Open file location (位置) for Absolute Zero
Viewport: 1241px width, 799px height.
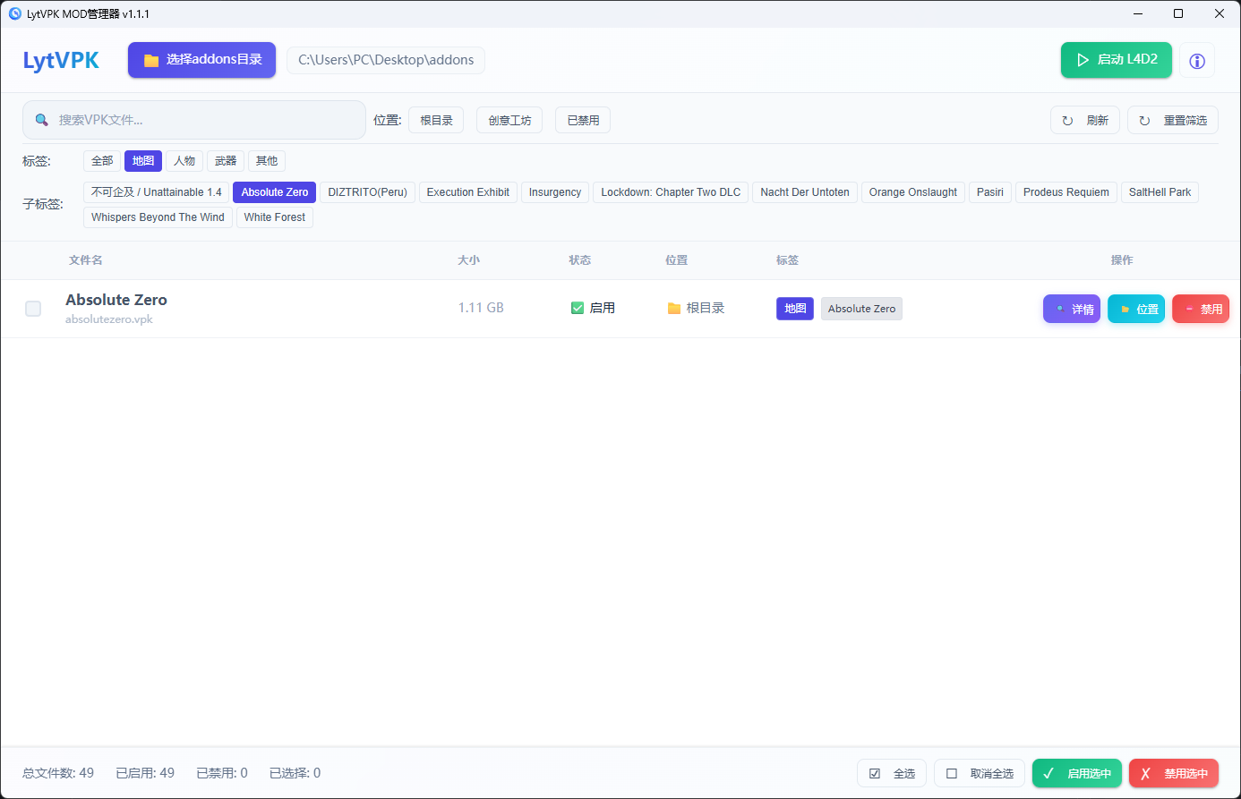point(1135,309)
